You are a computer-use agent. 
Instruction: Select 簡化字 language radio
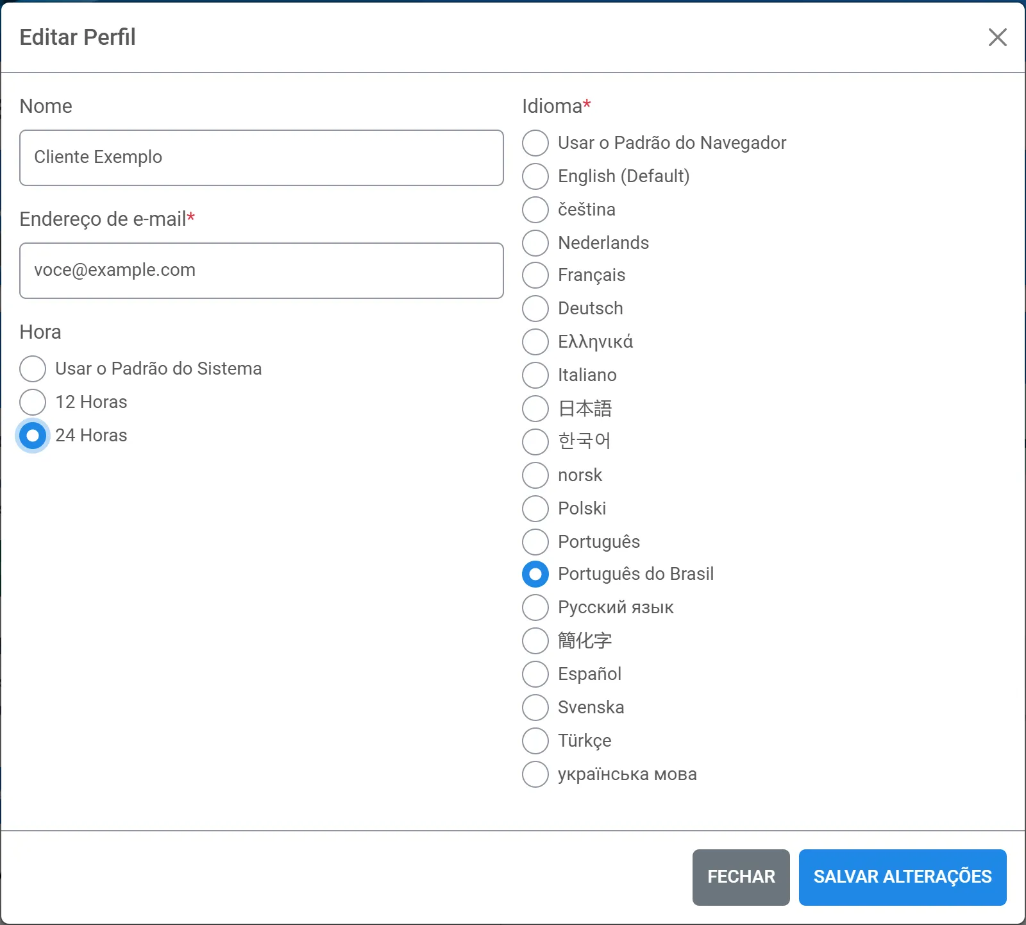pyautogui.click(x=535, y=641)
